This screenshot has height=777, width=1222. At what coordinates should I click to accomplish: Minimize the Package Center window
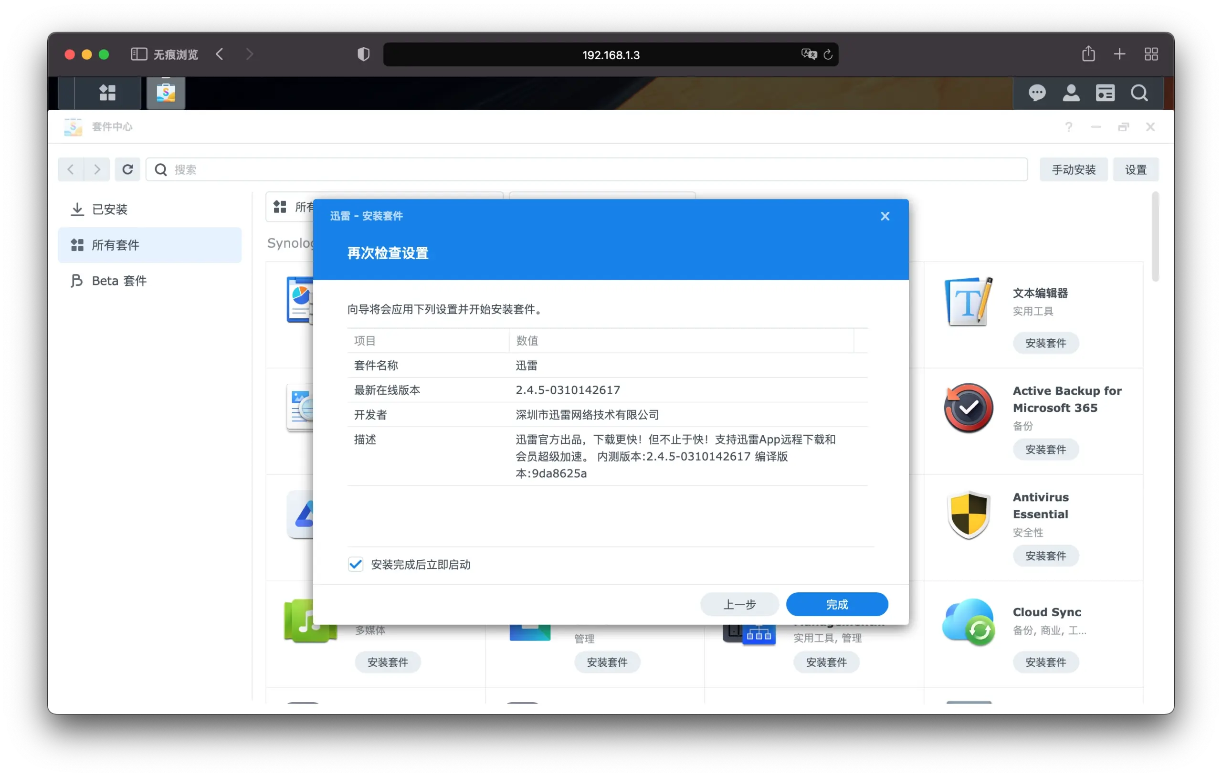tap(1096, 127)
